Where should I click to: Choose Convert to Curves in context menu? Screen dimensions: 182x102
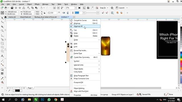tap(85, 20)
